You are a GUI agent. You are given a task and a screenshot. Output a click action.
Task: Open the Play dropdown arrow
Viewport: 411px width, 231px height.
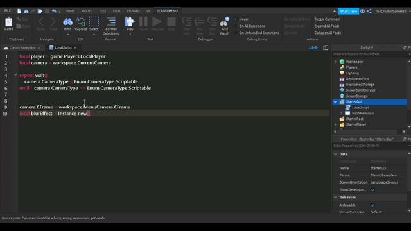coord(130,34)
